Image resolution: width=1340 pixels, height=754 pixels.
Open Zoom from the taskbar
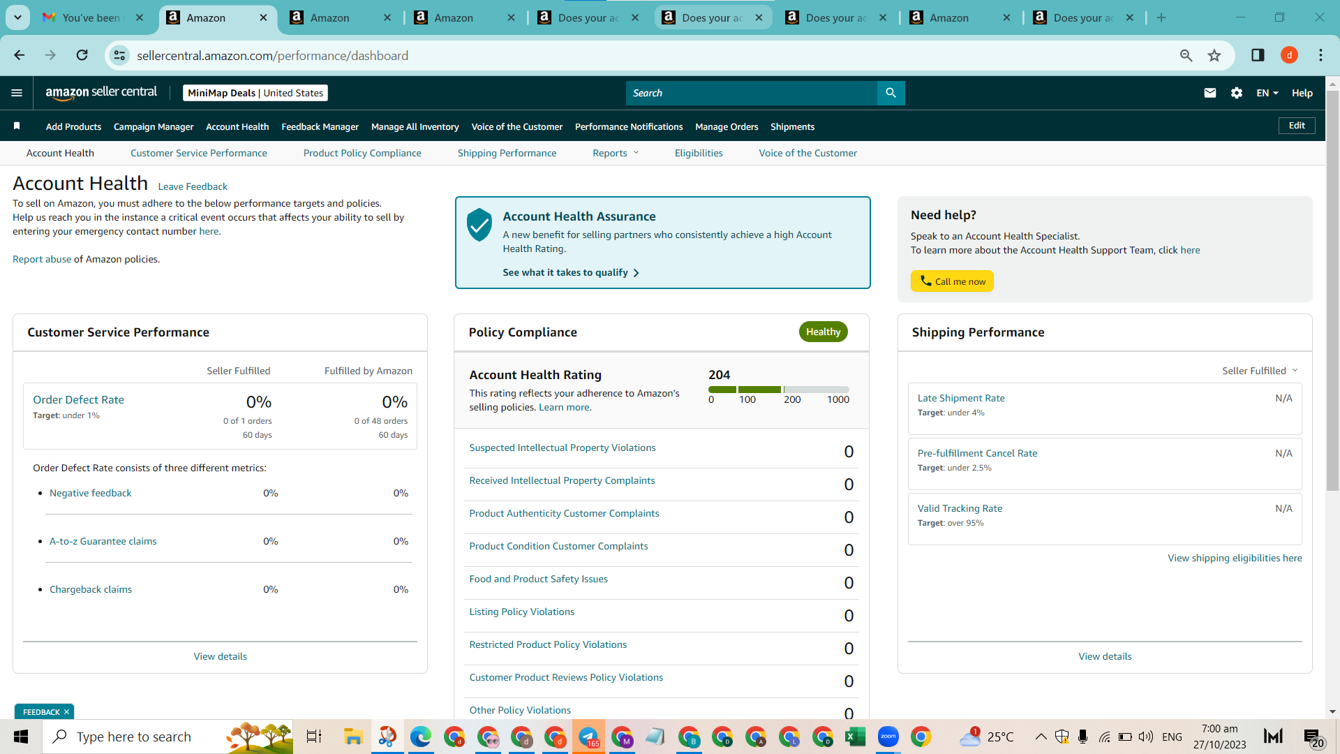[x=888, y=737]
